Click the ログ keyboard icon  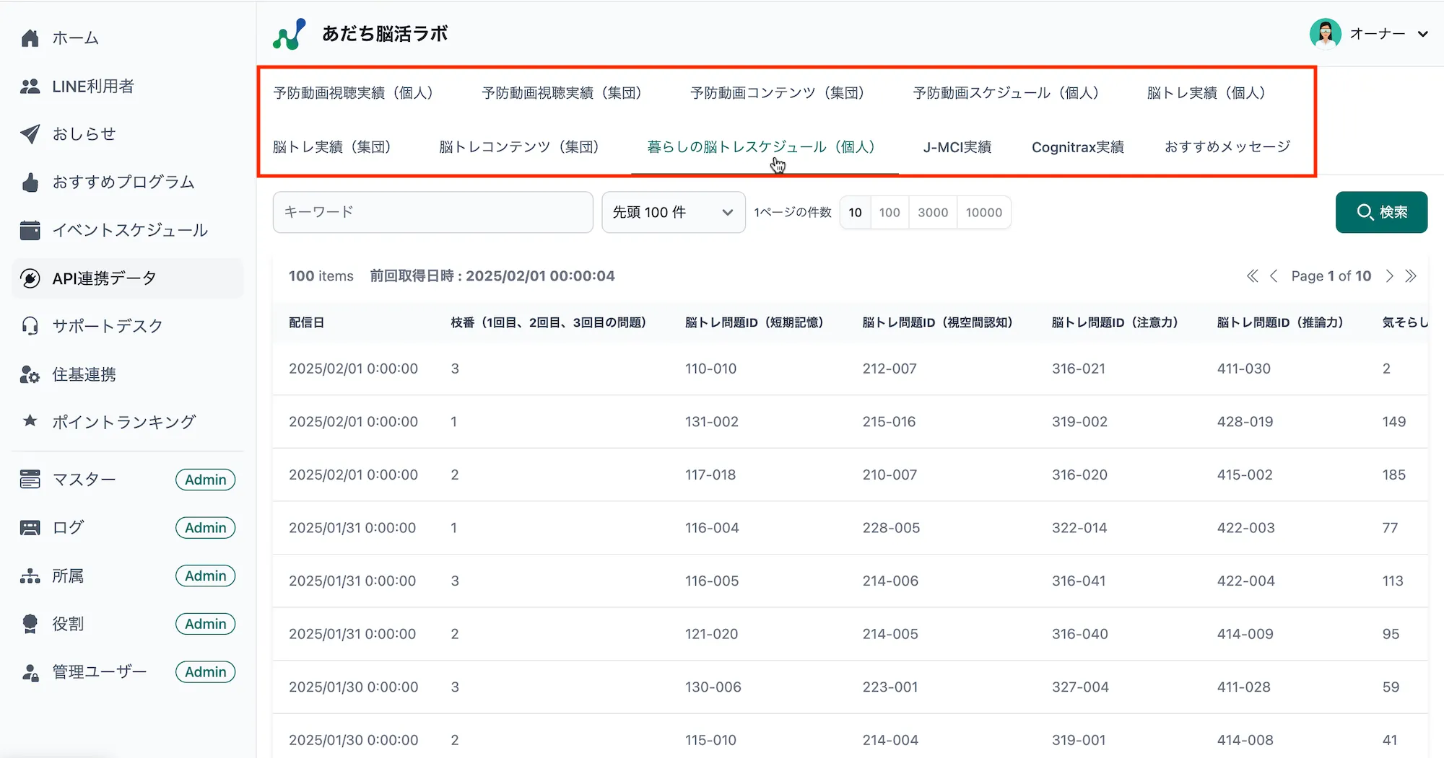(x=30, y=527)
